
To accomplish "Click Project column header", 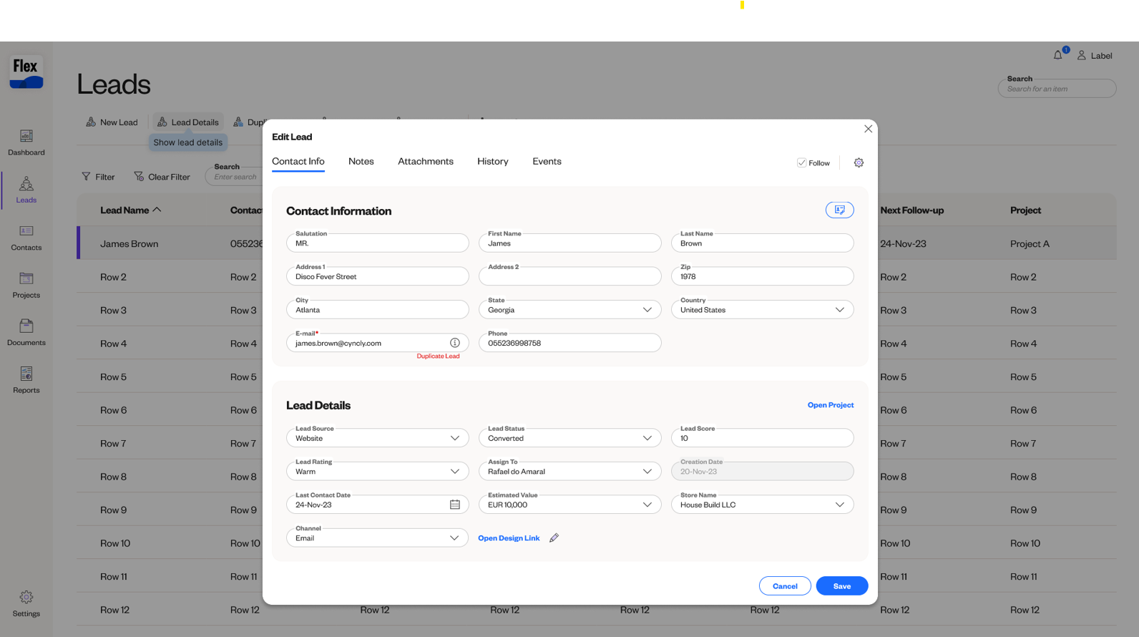I will [x=1025, y=210].
